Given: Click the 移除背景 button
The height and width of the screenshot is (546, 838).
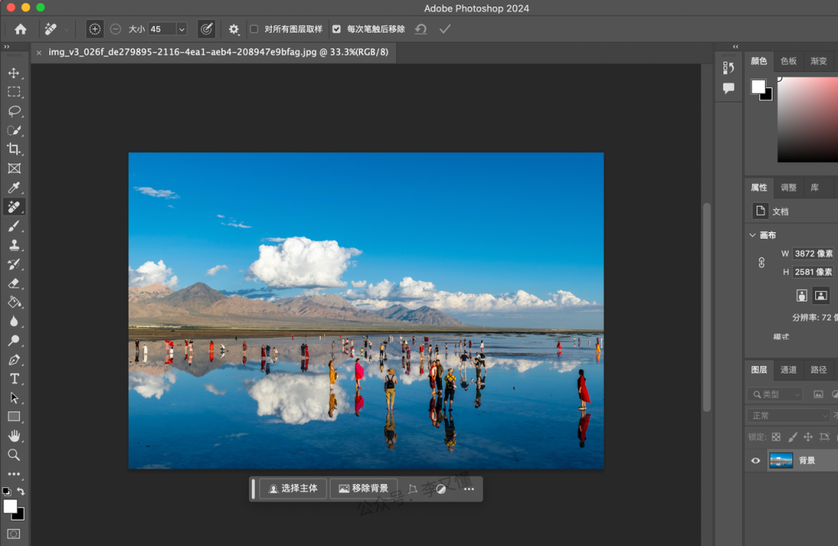Looking at the screenshot, I should [x=363, y=488].
